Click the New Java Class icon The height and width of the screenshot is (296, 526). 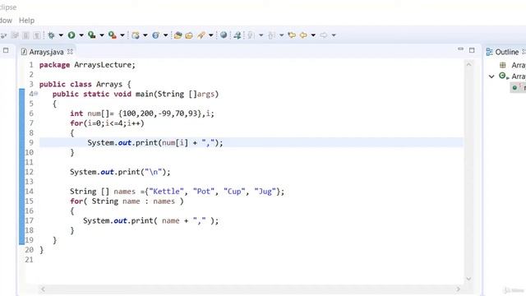pos(155,35)
